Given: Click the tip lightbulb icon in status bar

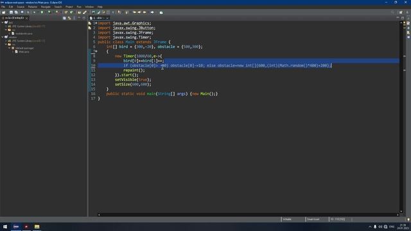Looking at the screenshot, I should point(408,219).
